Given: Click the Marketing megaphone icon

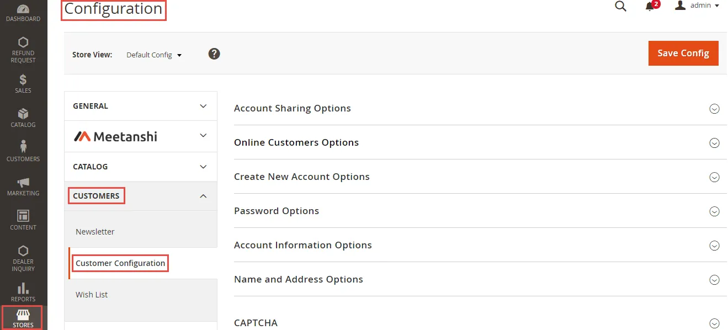Looking at the screenshot, I should tap(23, 183).
